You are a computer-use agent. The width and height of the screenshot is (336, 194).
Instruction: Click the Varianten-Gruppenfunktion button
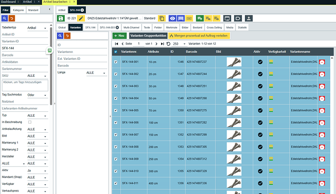(x=148, y=35)
